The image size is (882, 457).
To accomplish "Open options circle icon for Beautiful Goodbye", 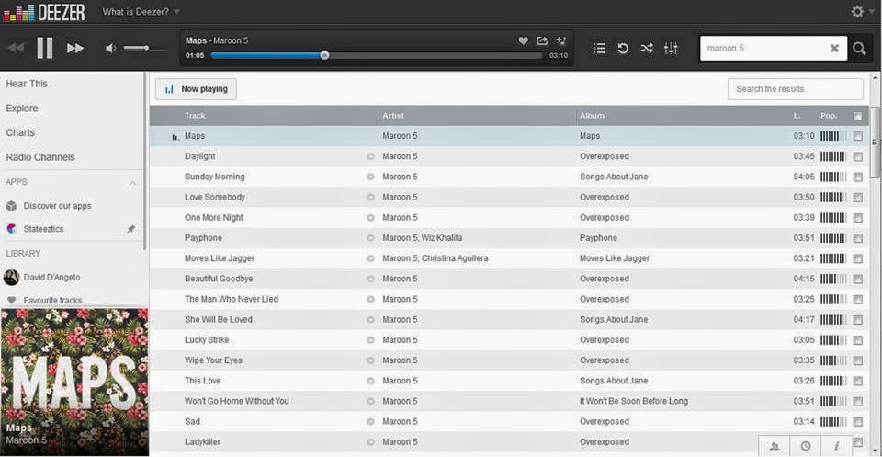I will [370, 279].
